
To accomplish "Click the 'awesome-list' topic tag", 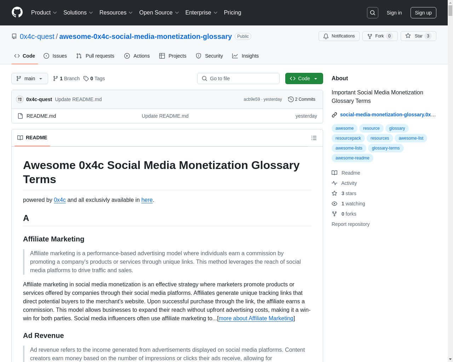I will pyautogui.click(x=411, y=138).
